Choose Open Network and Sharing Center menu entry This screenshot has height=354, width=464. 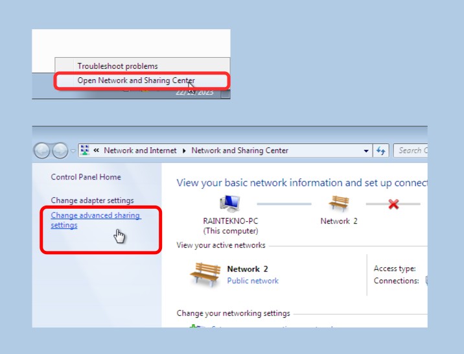pyautogui.click(x=136, y=80)
